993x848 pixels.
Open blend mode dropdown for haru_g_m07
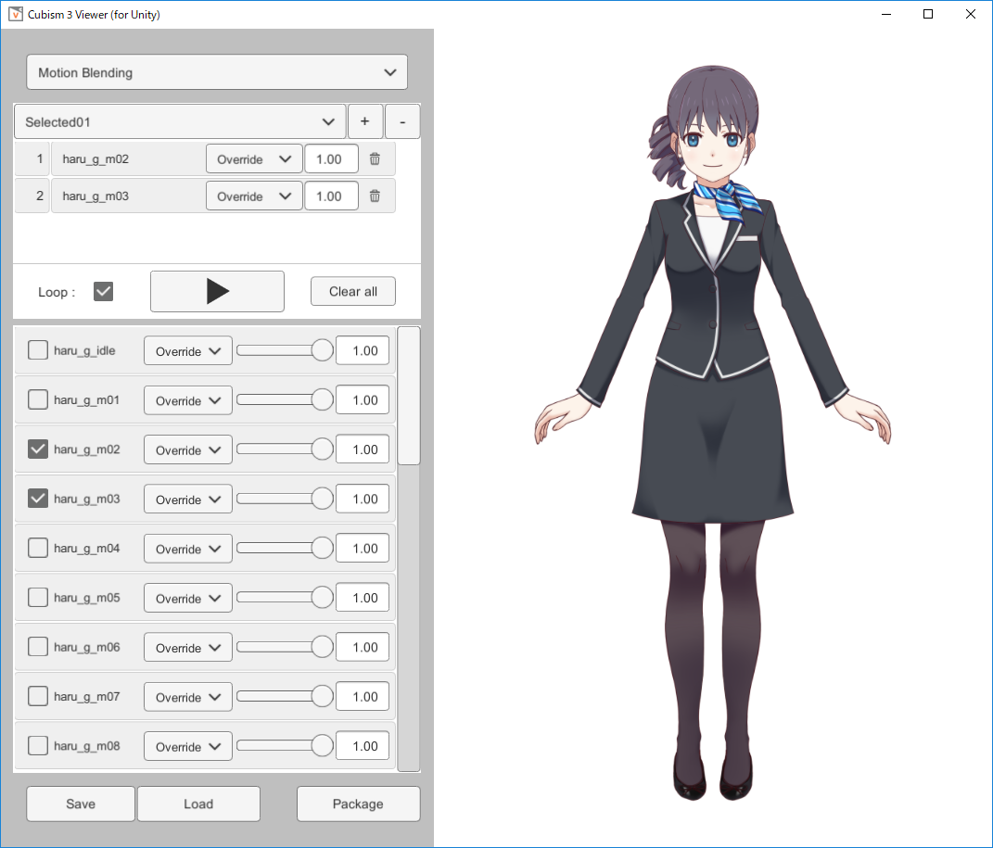[x=188, y=696]
